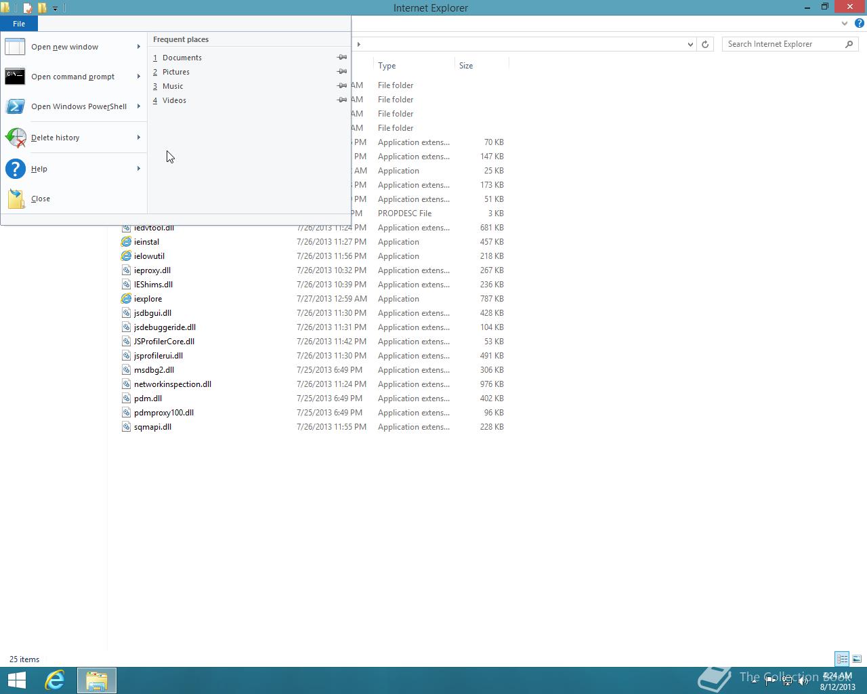Image resolution: width=867 pixels, height=694 pixels.
Task: Toggle the pin next to Documents
Action: [342, 58]
